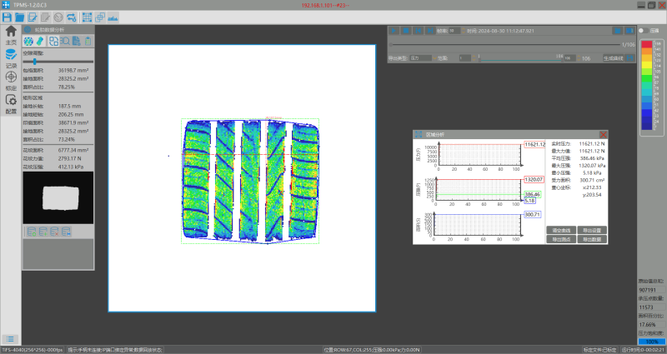Click the rotate-squares region icon in tire panel

click(53, 41)
